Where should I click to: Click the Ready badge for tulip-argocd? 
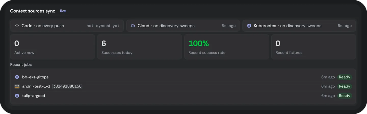pyautogui.click(x=345, y=96)
